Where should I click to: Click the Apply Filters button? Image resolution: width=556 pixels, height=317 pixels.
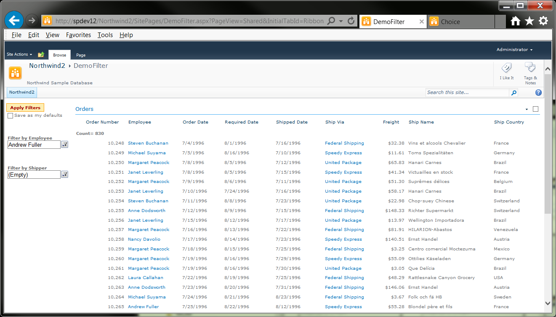[x=25, y=108]
